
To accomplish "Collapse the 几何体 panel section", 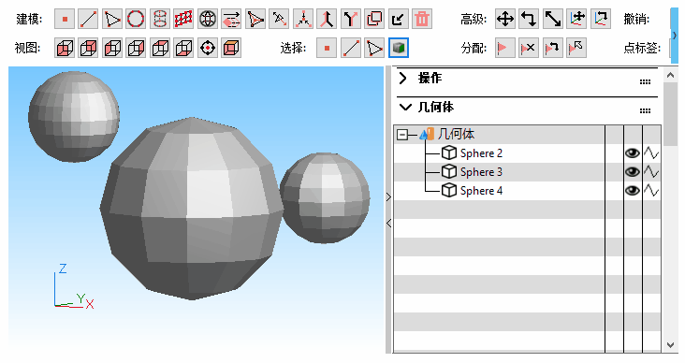I will [405, 107].
